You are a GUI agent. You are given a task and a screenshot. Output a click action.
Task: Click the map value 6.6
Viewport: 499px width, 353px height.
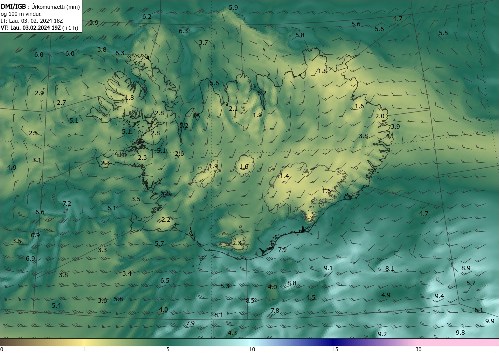coord(40,212)
